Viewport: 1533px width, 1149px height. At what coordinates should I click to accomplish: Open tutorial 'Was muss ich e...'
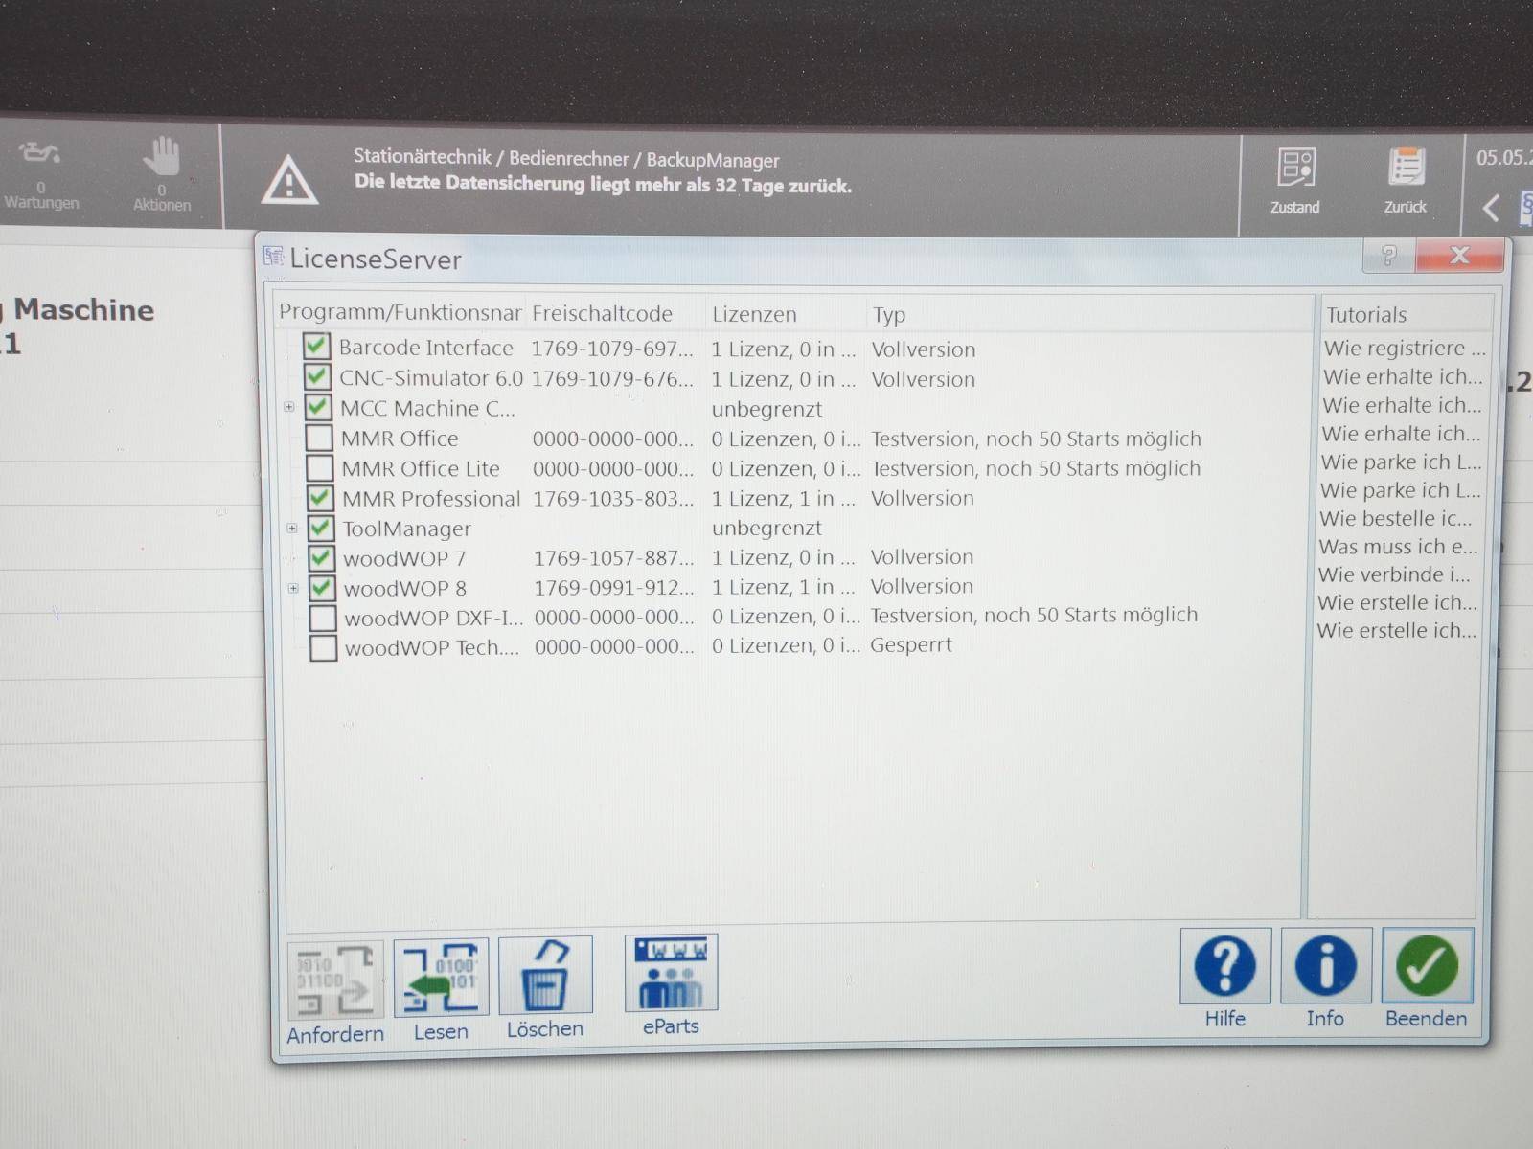(1398, 546)
